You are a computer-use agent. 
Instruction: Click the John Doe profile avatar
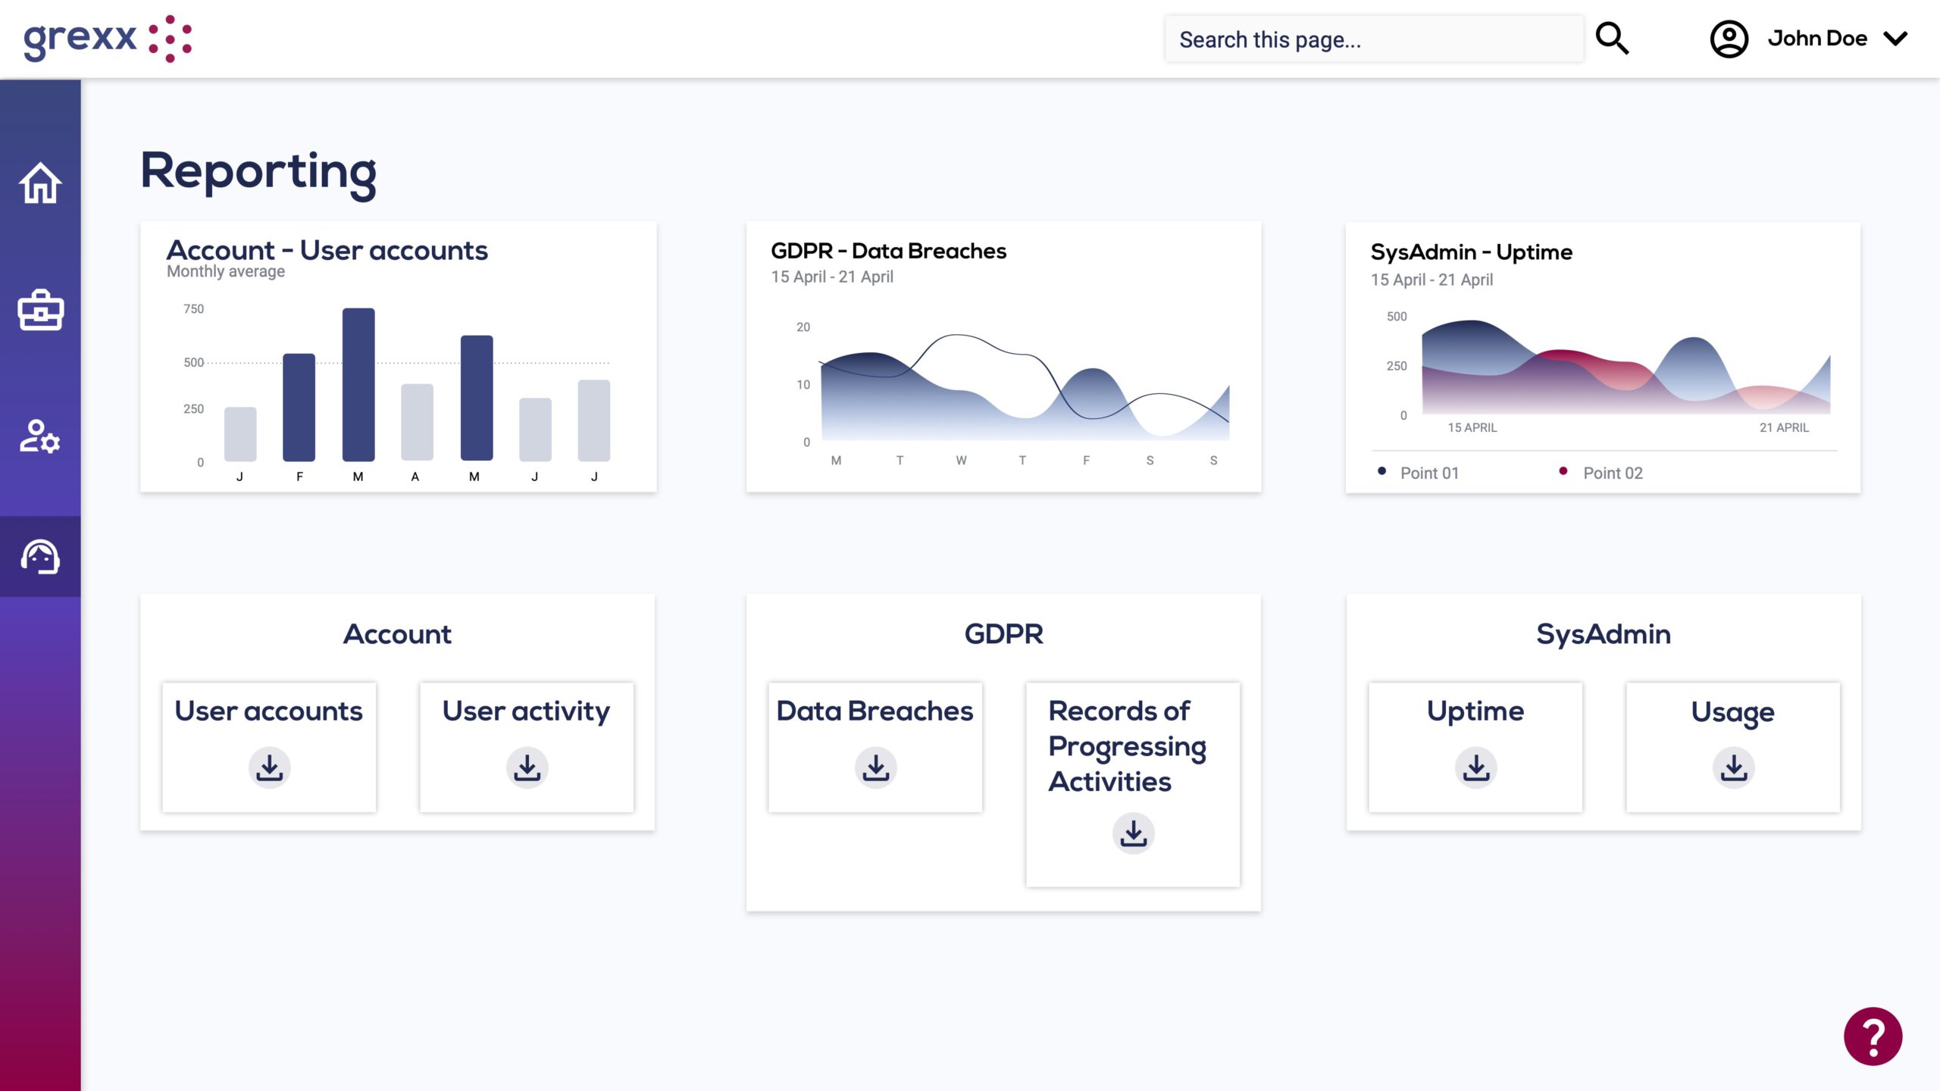click(x=1729, y=39)
